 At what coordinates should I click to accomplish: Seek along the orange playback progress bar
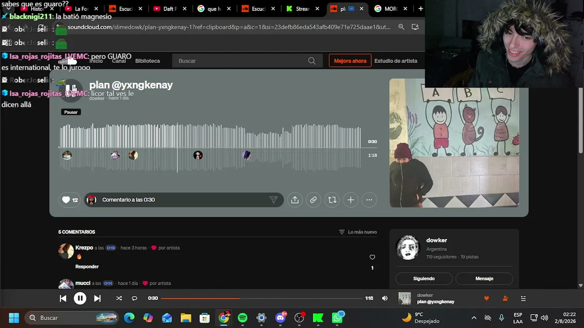point(261,298)
